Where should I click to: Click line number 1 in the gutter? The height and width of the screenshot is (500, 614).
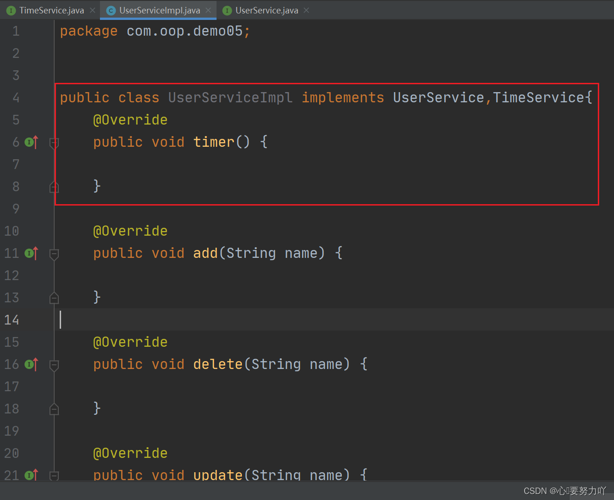click(16, 31)
